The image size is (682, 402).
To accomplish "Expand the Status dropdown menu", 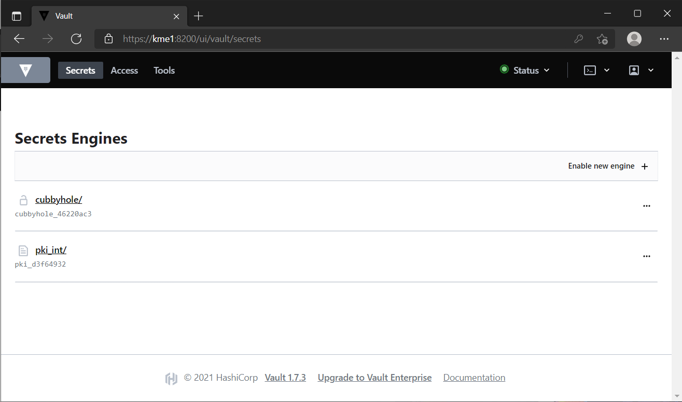I will coord(524,70).
